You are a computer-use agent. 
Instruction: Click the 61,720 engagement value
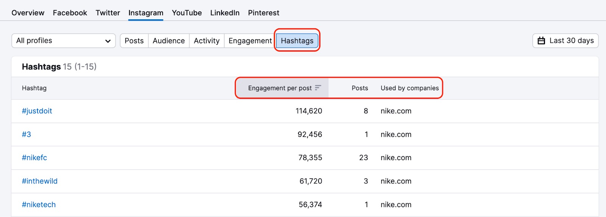tap(311, 181)
